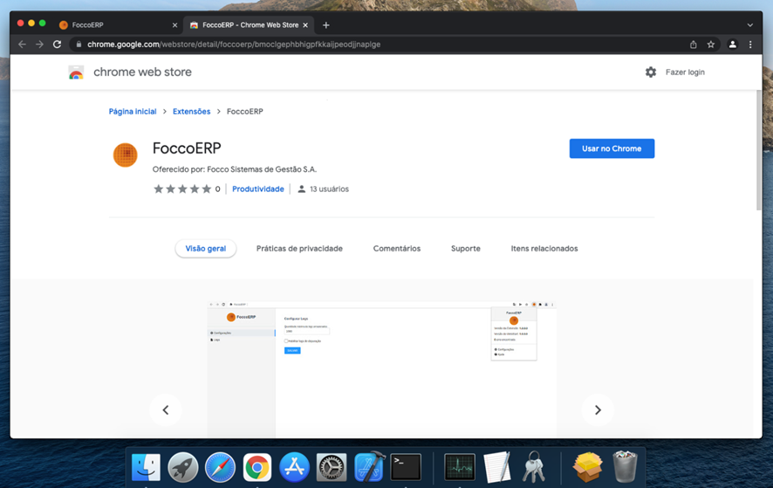The image size is (773, 488).
Task: Launch Xcode from the dock
Action: [x=369, y=467]
